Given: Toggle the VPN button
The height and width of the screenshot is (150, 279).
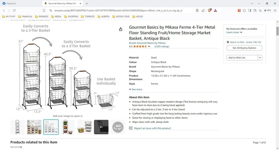Looking at the screenshot, I should [267, 10].
